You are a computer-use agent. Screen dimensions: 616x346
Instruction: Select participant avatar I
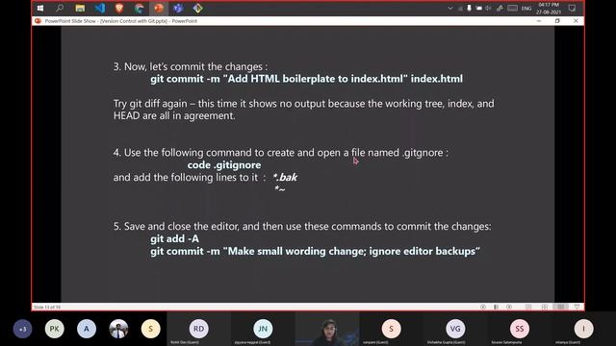(583, 329)
